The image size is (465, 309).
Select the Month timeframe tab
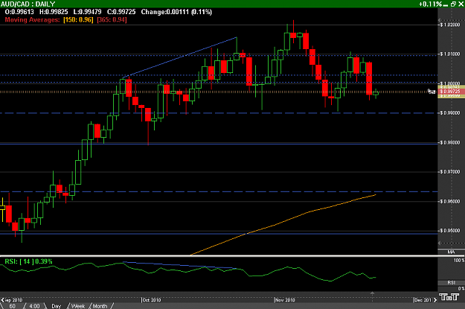(x=100, y=306)
